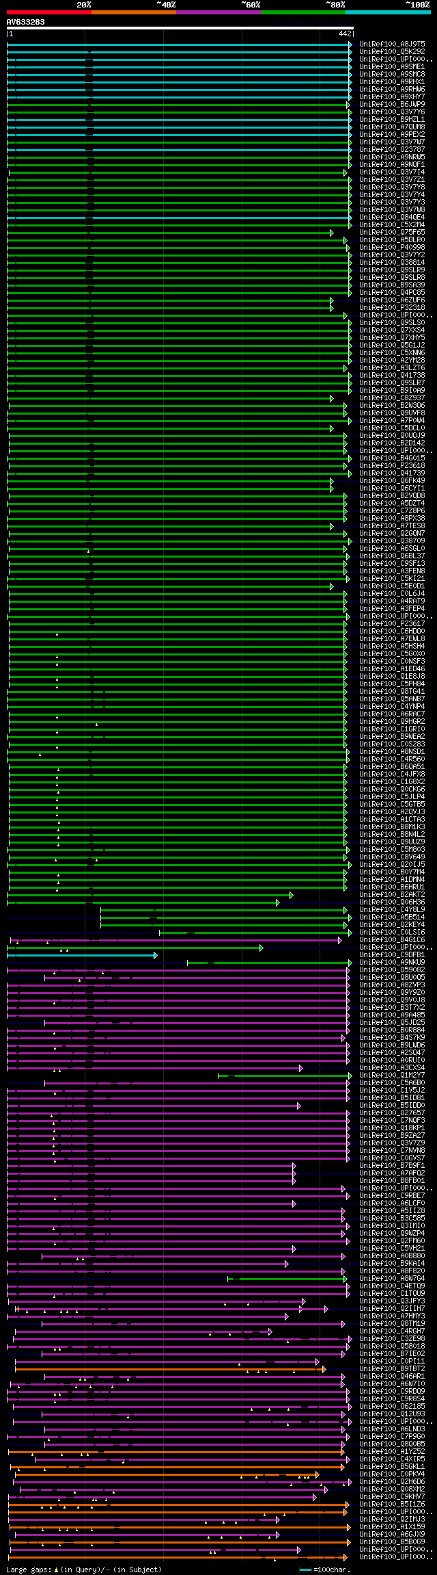
Task: Select hit UniRef100_A6RAC7
Action: click(392, 714)
